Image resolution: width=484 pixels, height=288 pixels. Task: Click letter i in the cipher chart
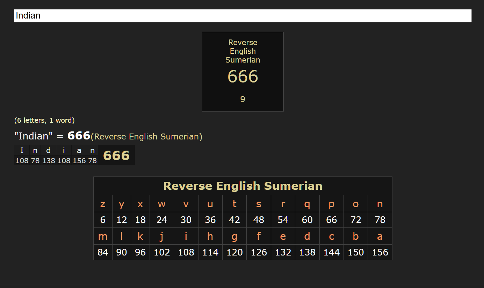(186, 237)
